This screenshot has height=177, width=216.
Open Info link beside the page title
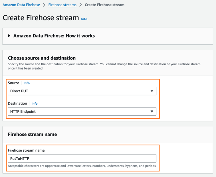coord(84,19)
